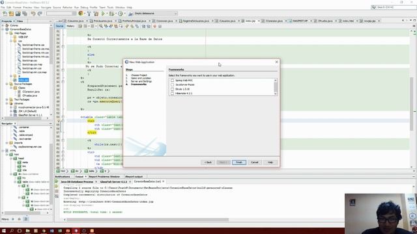Click the editor toolbar Find Selection icon
The width and height of the screenshot is (417, 234).
point(101,26)
